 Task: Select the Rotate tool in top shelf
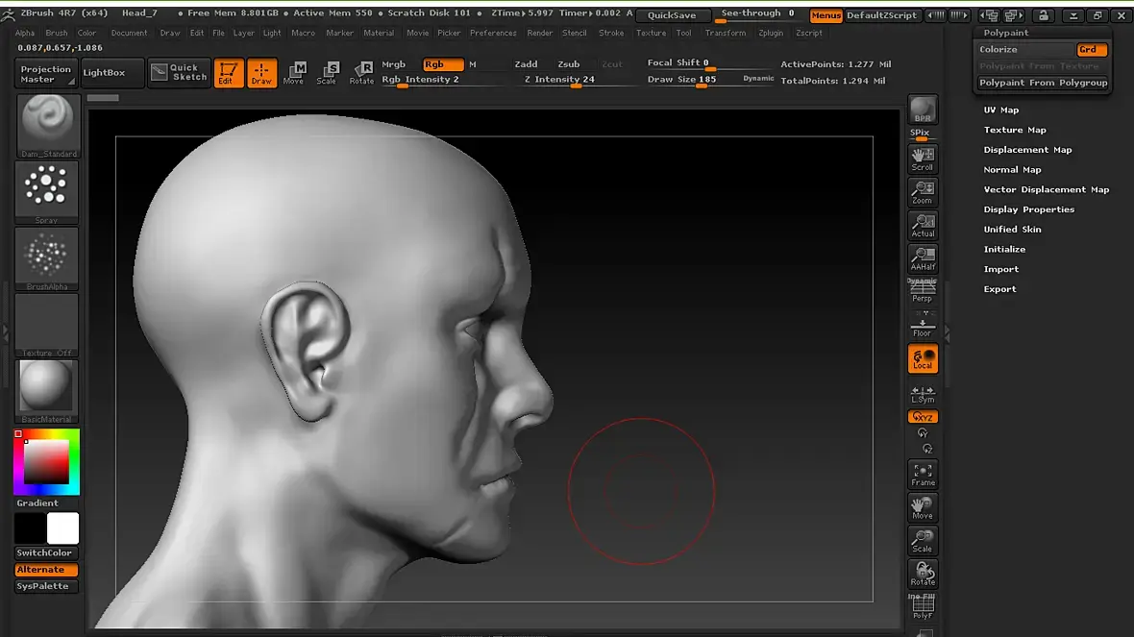(x=361, y=73)
